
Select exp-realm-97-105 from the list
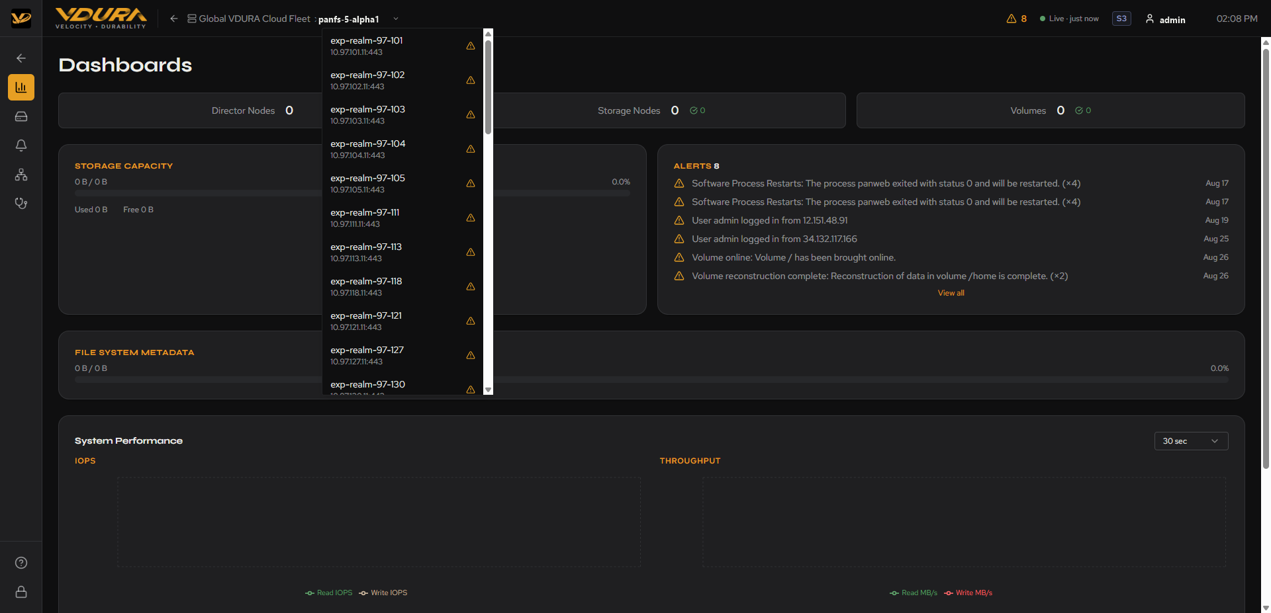click(x=402, y=183)
